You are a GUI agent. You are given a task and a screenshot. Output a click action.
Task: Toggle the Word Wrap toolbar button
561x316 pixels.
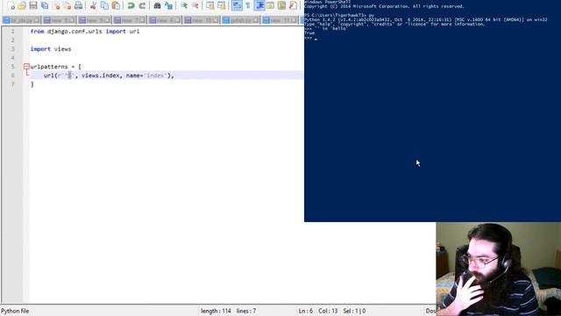point(237,5)
